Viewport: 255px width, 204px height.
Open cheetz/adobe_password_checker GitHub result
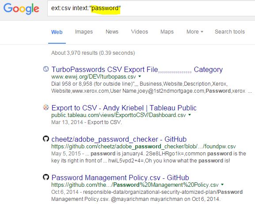pos(119,140)
